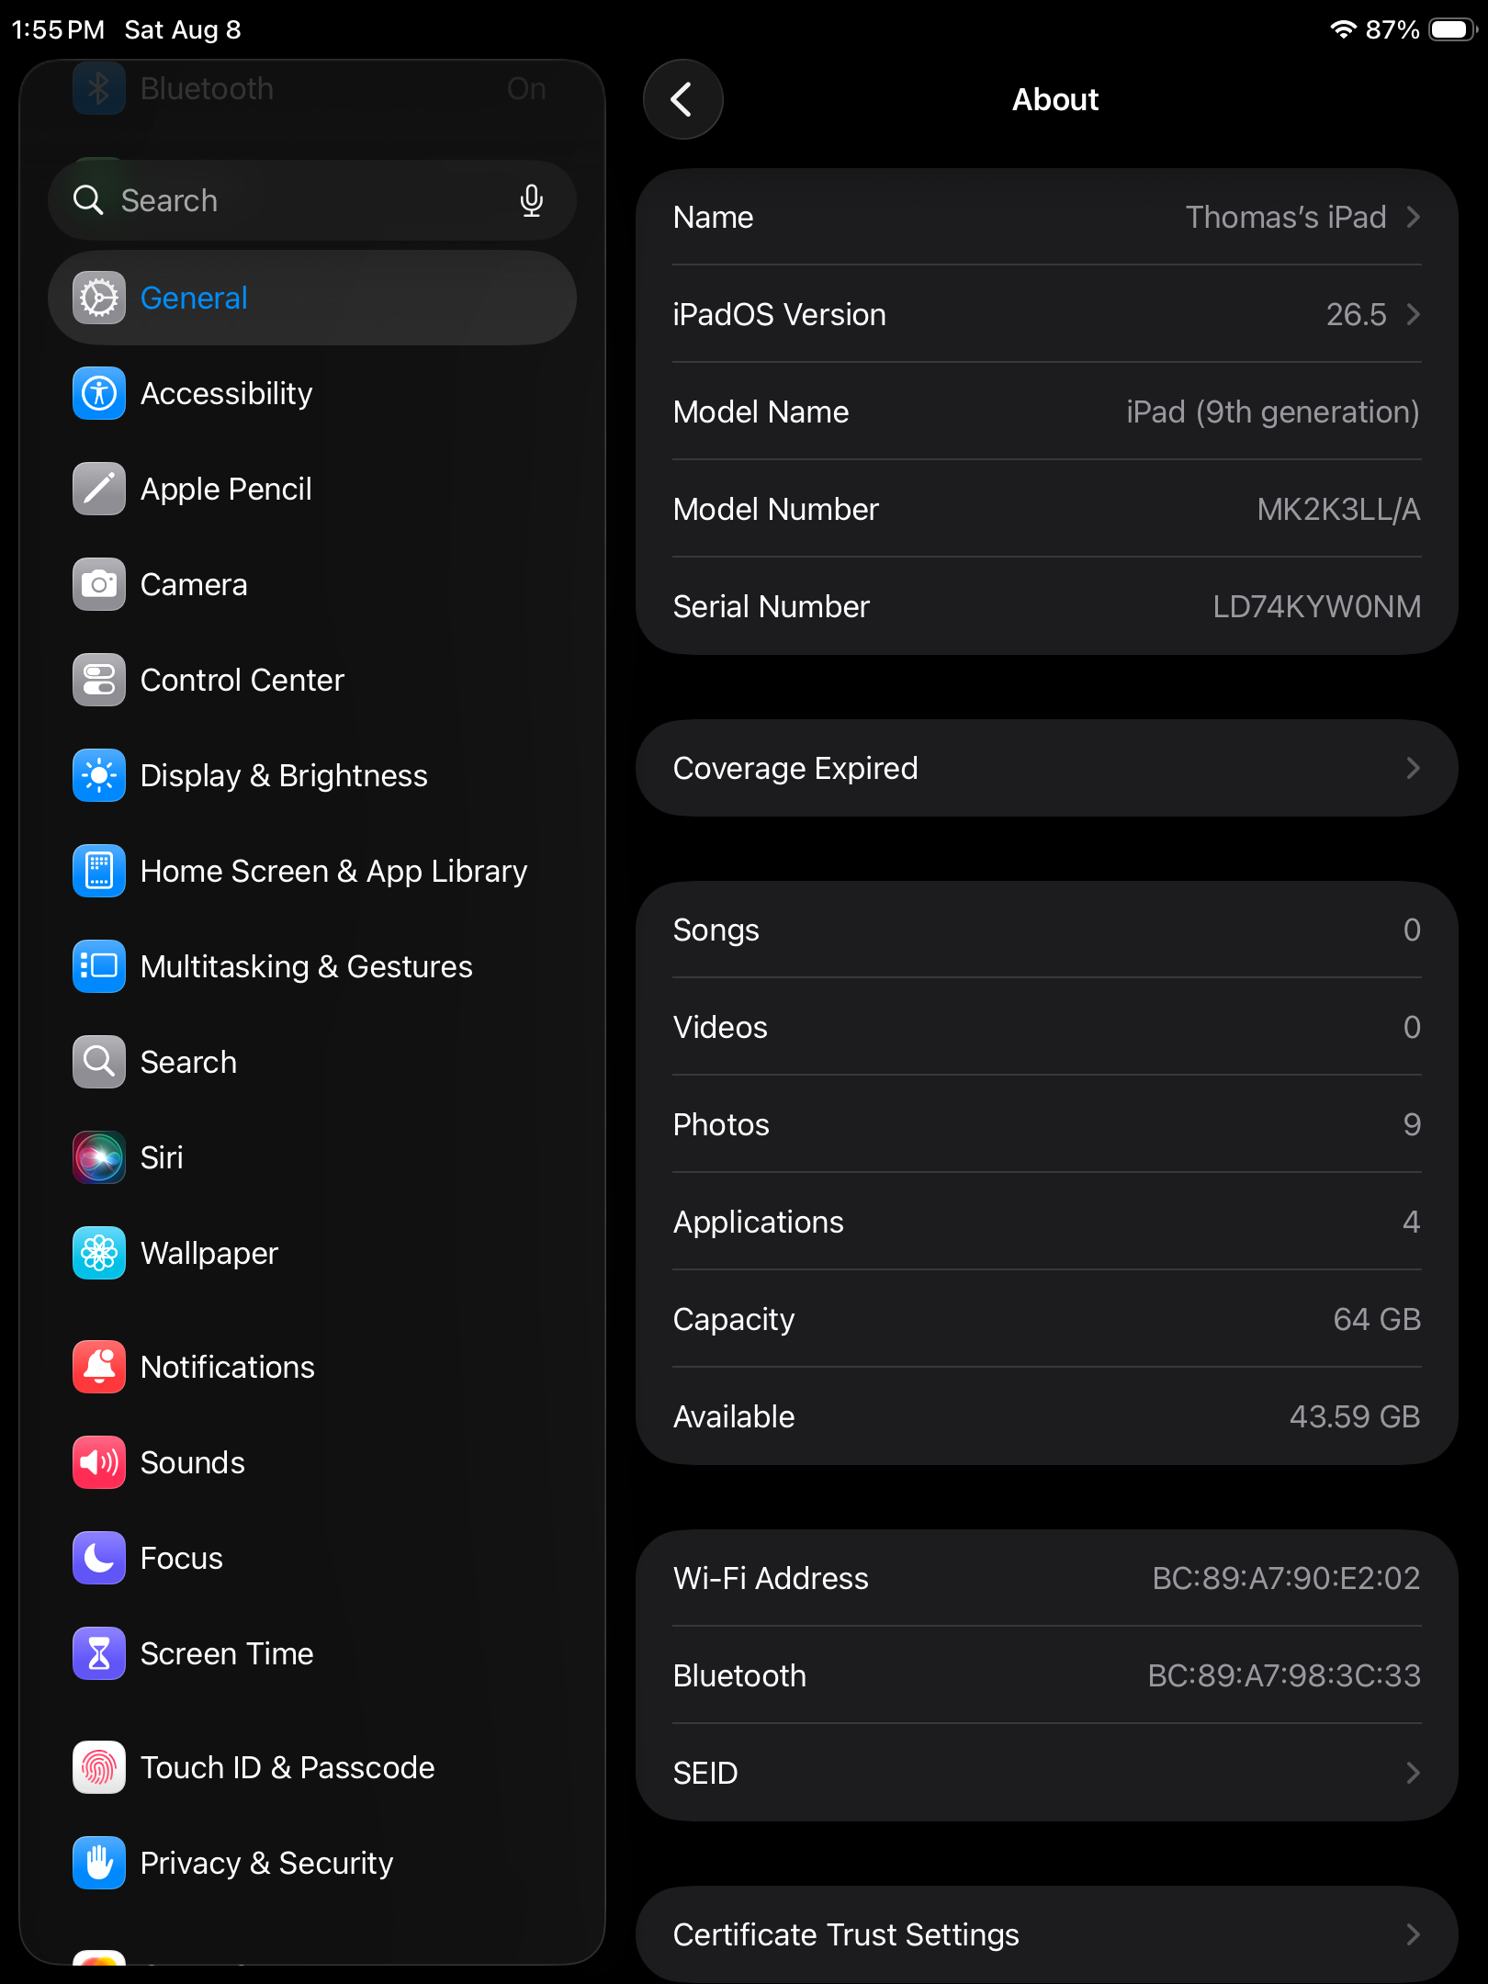Expand the SEID row chevron
Screen dimensions: 1488x1984
[x=1414, y=1773]
